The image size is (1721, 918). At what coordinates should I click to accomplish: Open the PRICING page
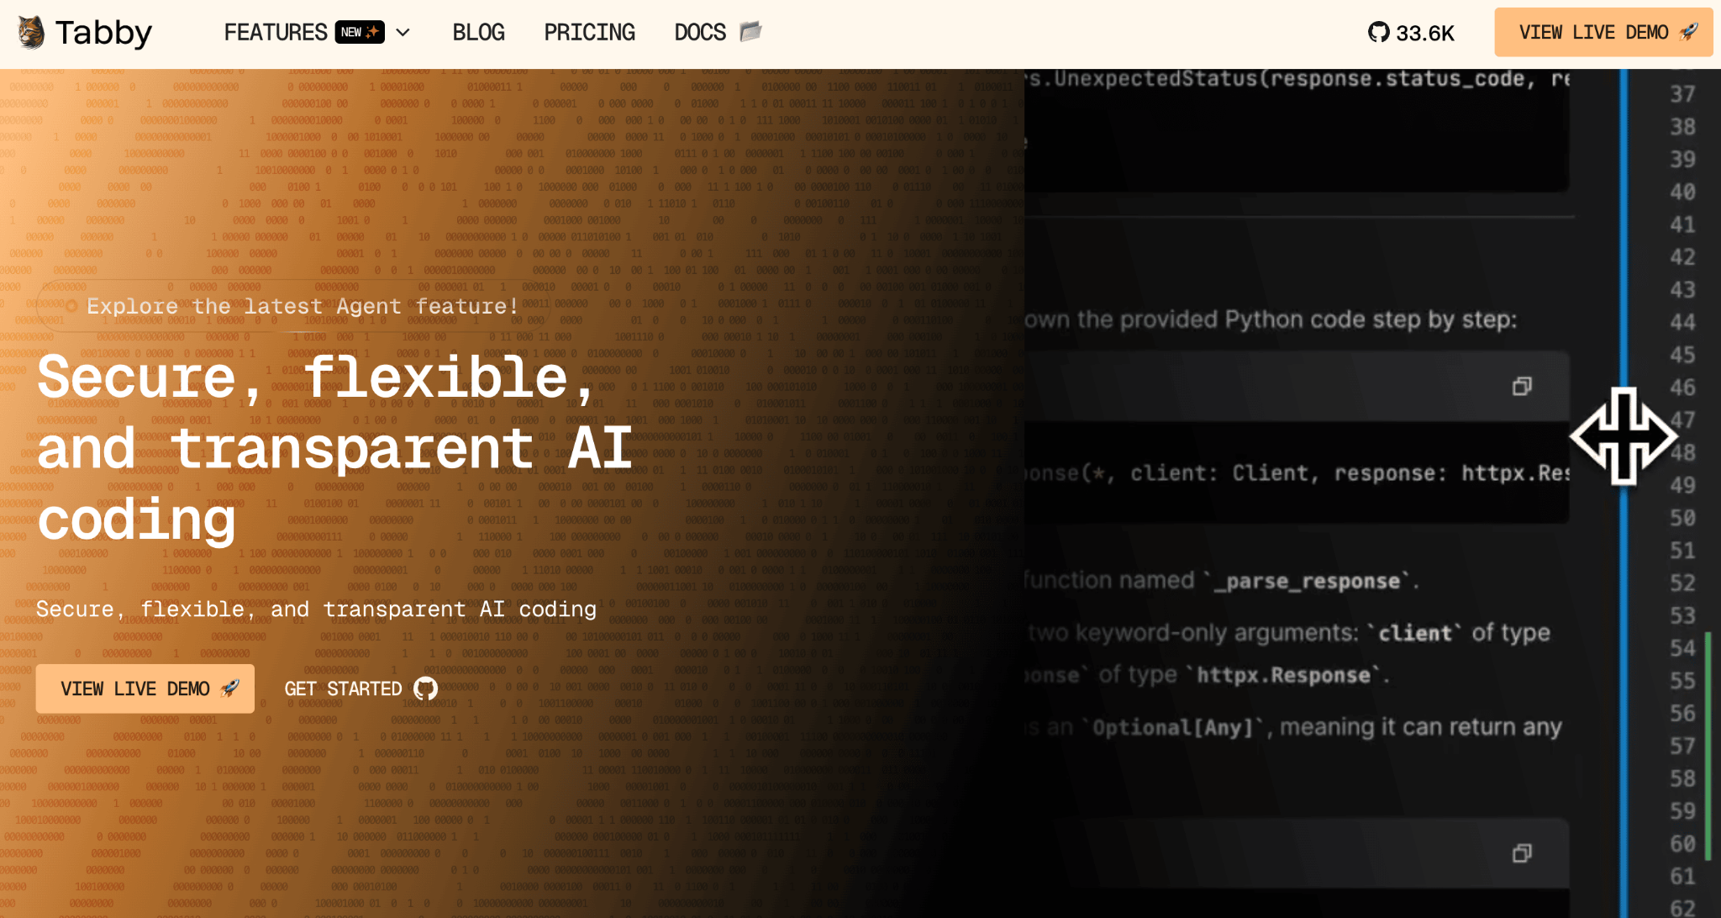pyautogui.click(x=590, y=32)
